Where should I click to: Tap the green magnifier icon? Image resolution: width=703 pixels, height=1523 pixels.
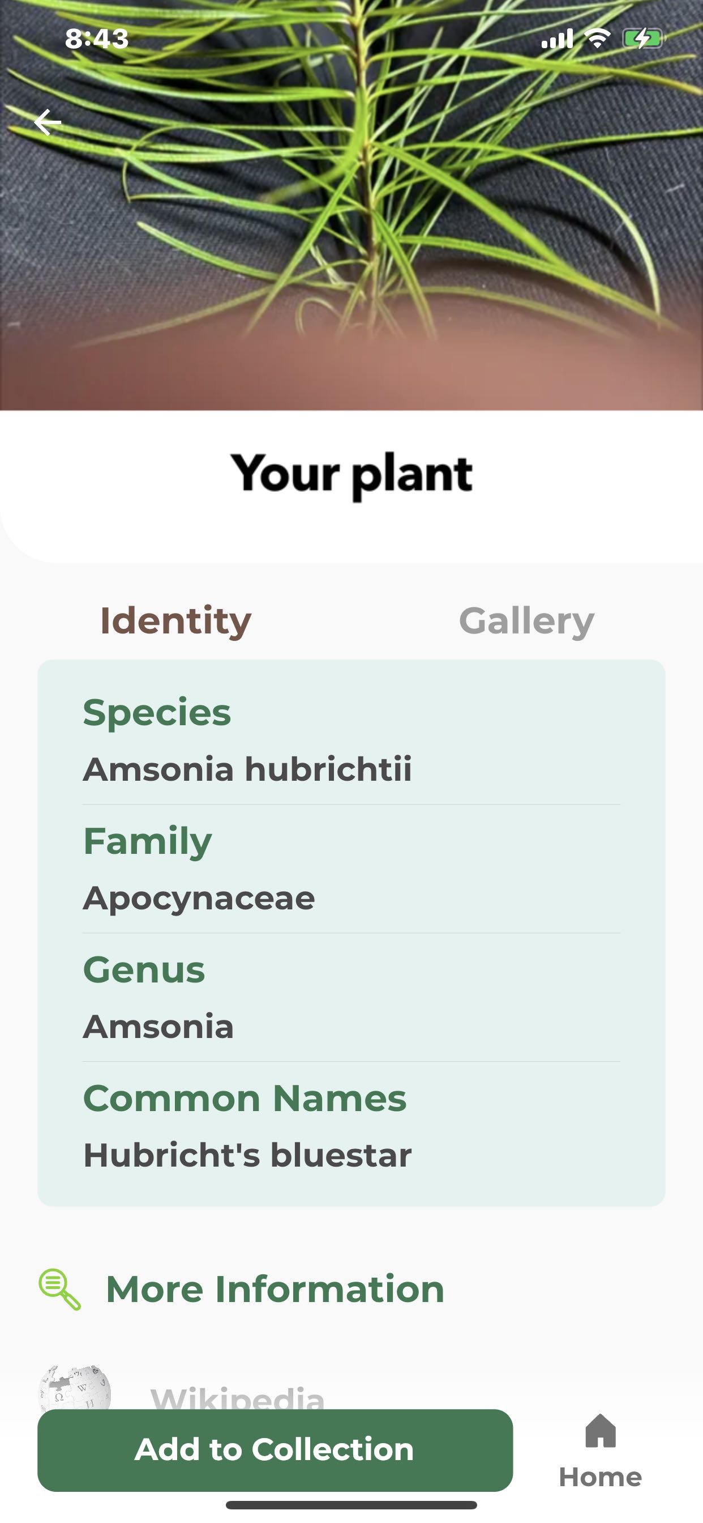coord(59,1289)
